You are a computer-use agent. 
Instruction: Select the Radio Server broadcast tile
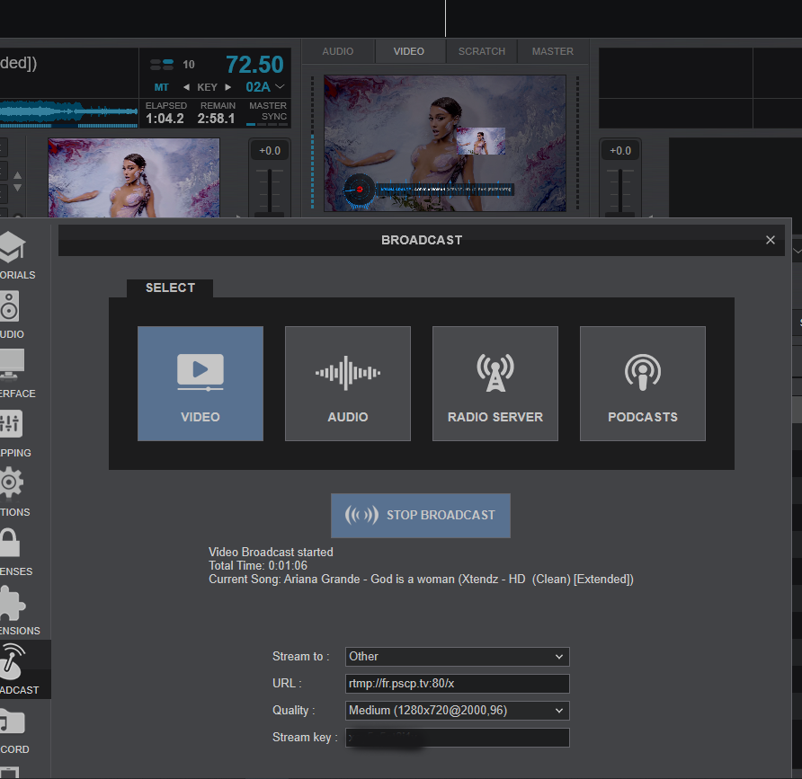[x=495, y=384]
